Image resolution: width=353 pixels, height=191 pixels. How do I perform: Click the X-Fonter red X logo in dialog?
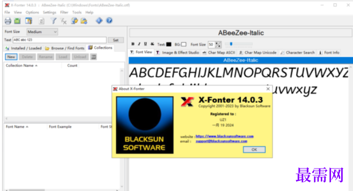[x=187, y=101]
